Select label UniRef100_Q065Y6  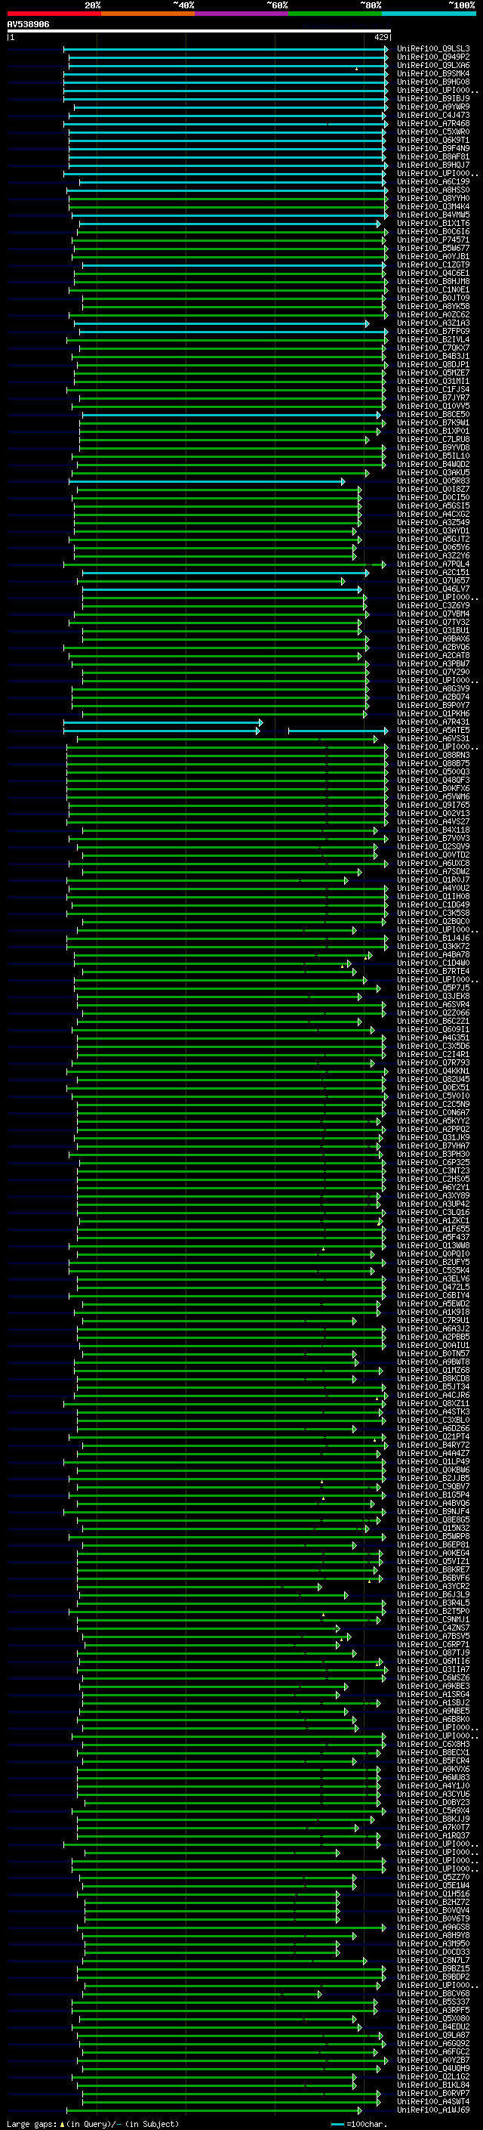coord(433,547)
